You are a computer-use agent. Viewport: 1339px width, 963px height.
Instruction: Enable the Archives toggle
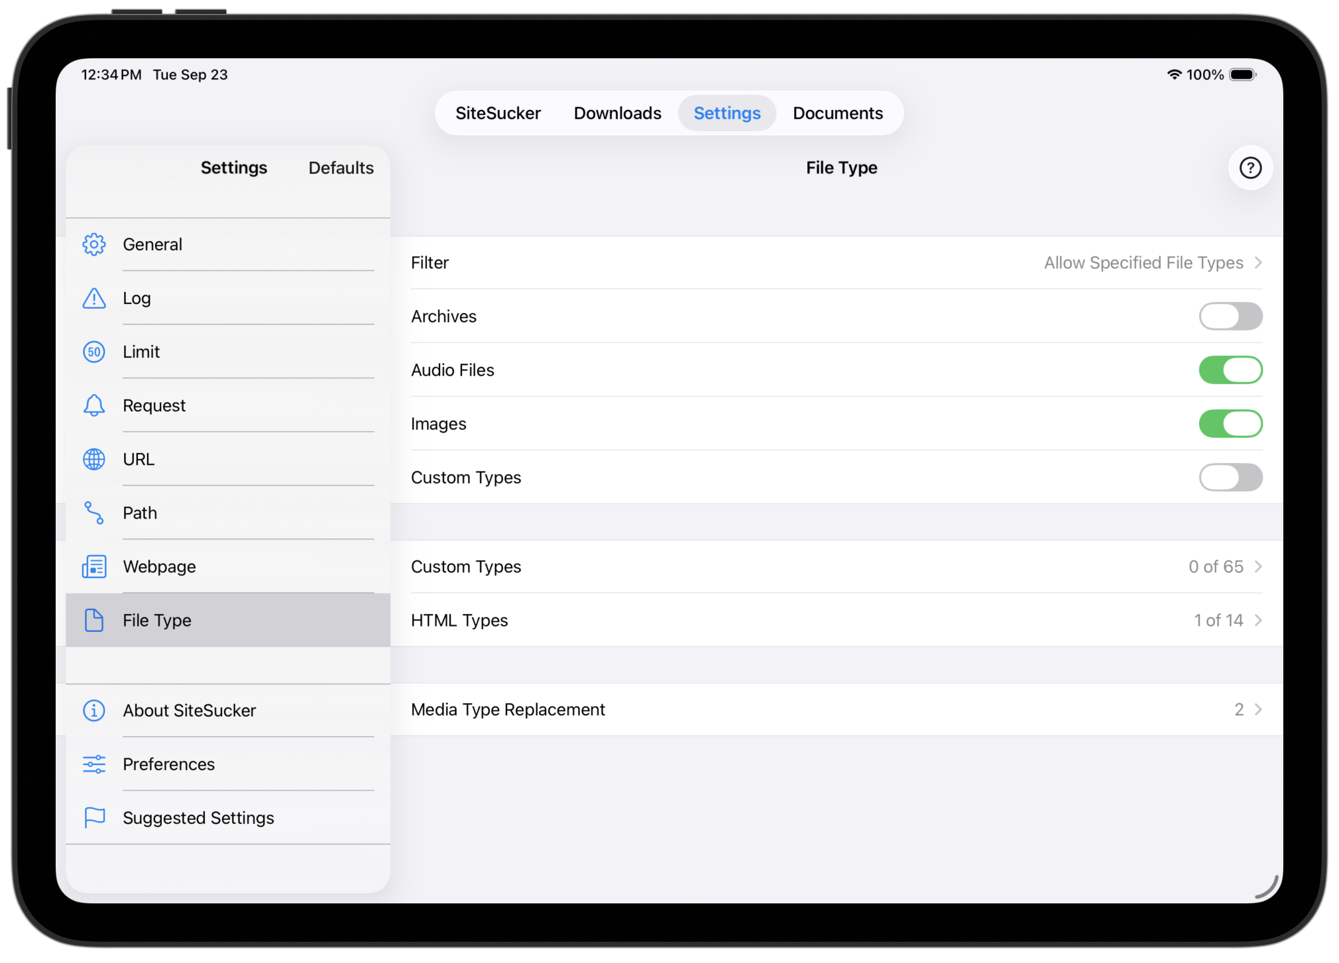[1230, 317]
